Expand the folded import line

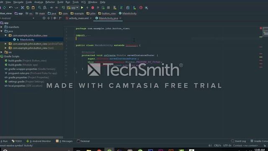click(83, 35)
